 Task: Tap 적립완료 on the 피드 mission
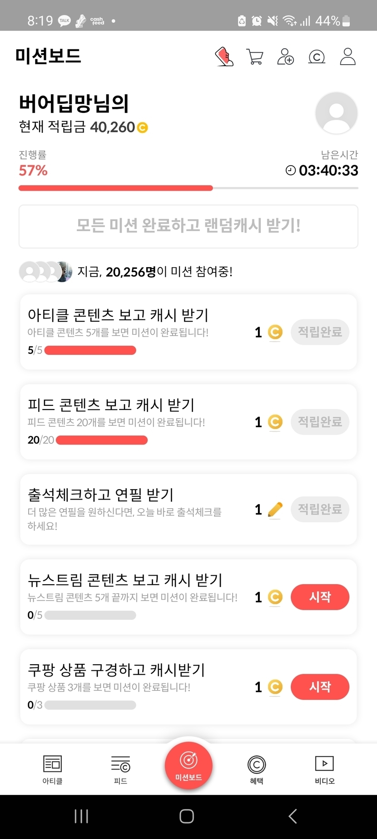point(320,422)
